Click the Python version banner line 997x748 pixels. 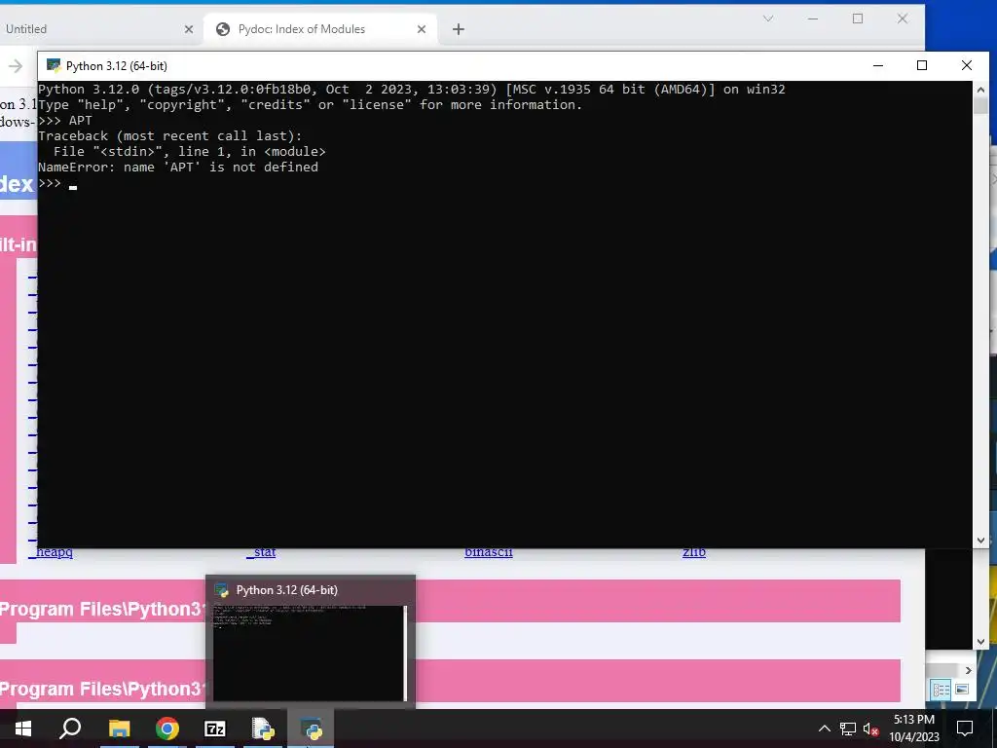coord(412,90)
